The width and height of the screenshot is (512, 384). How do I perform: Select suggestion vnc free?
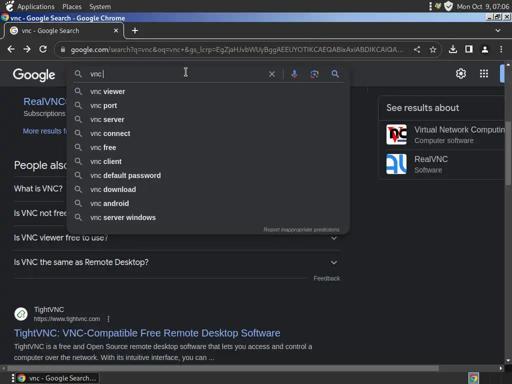(208, 147)
